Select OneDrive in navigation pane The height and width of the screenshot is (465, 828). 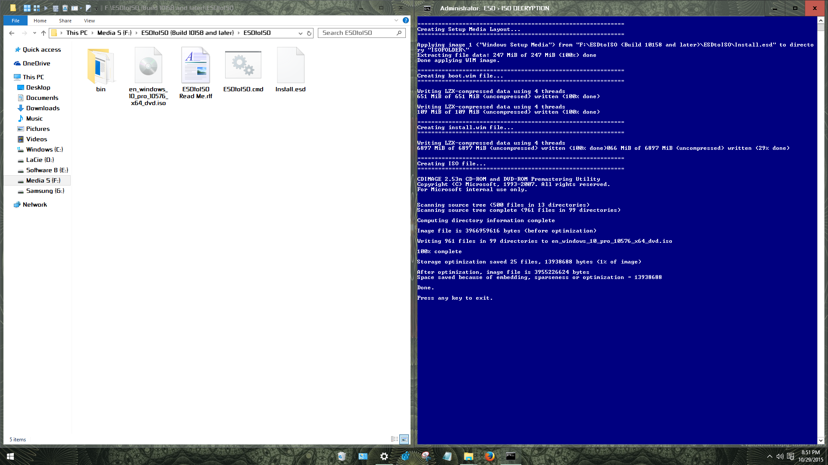[32, 63]
